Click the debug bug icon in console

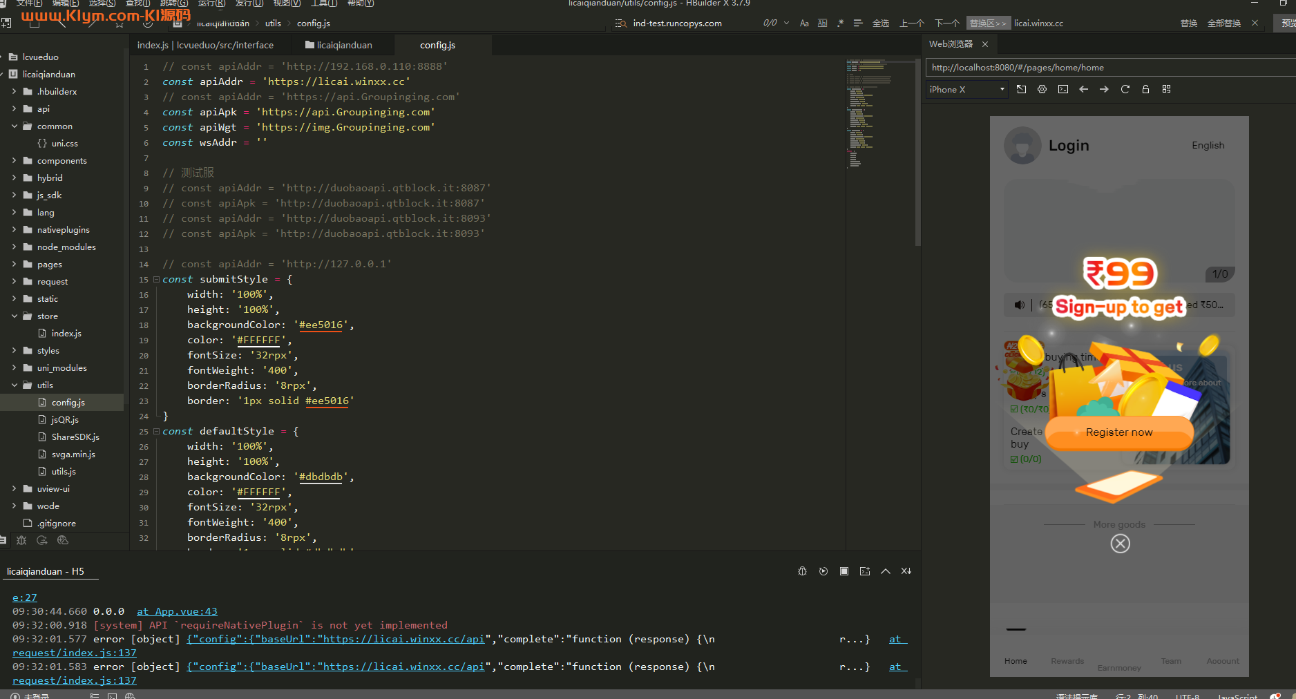(802, 571)
